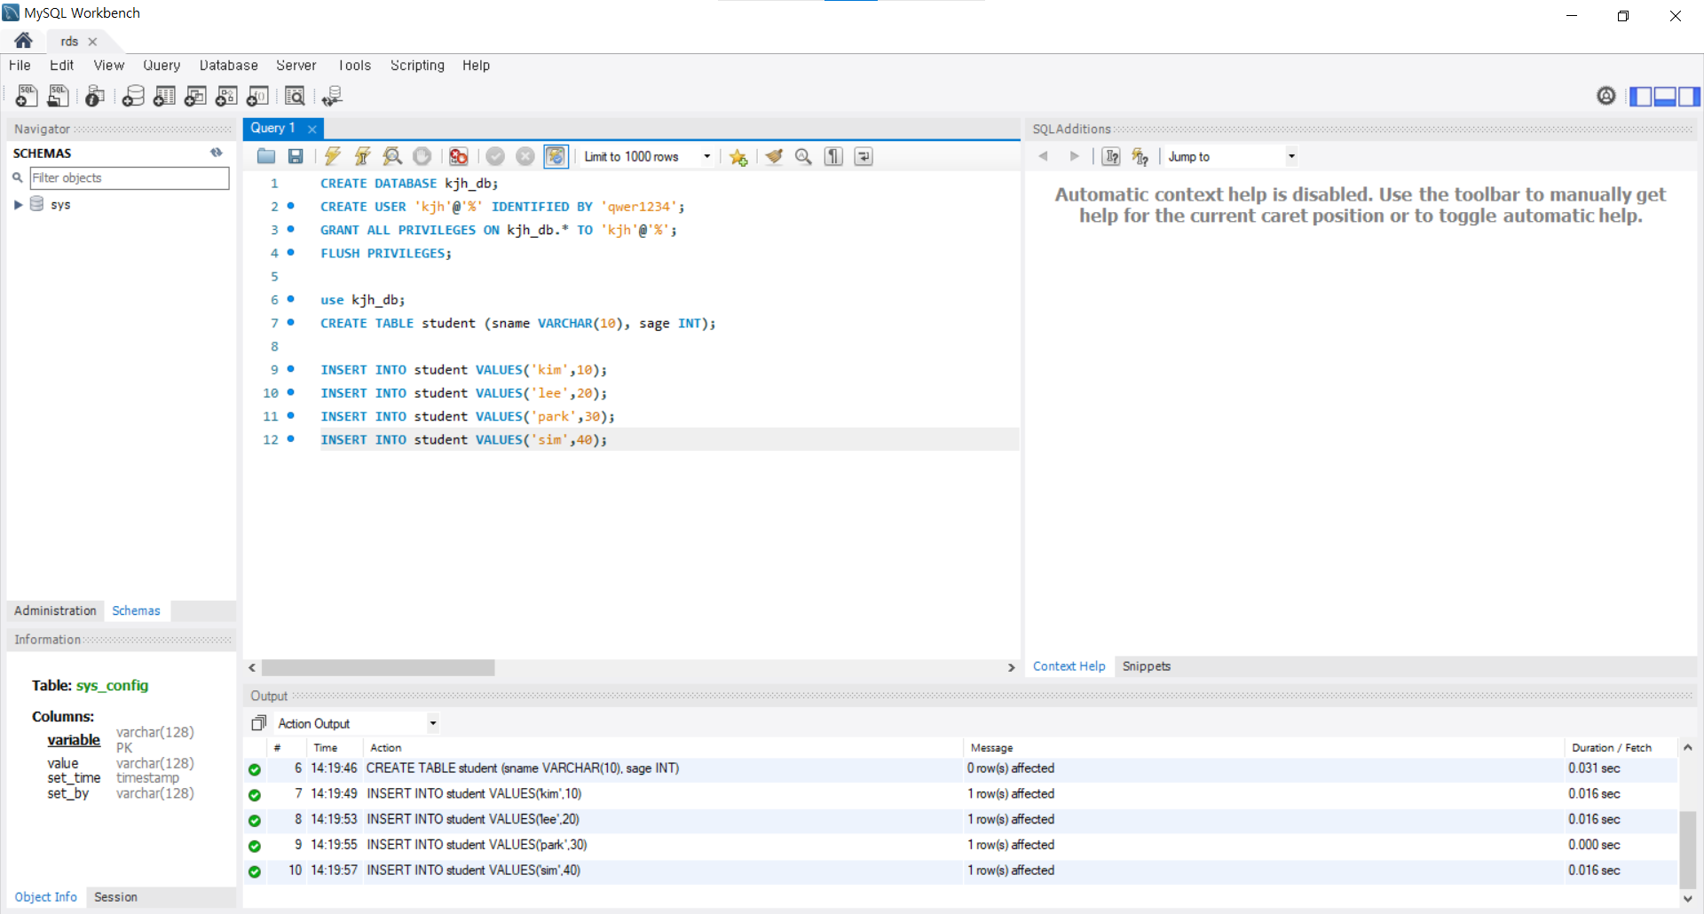Open SQL script file icon in main toolbar
The height and width of the screenshot is (914, 1704).
(59, 96)
